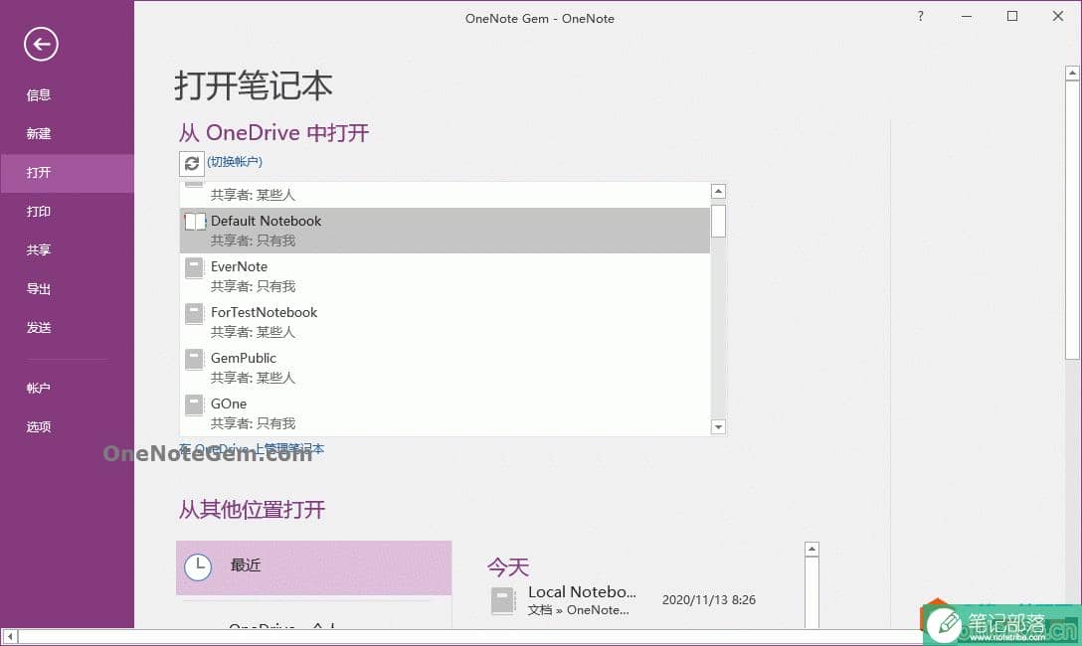Viewport: 1082px width, 646px height.
Task: Open the GemPublic notebook entry
Action: click(445, 368)
